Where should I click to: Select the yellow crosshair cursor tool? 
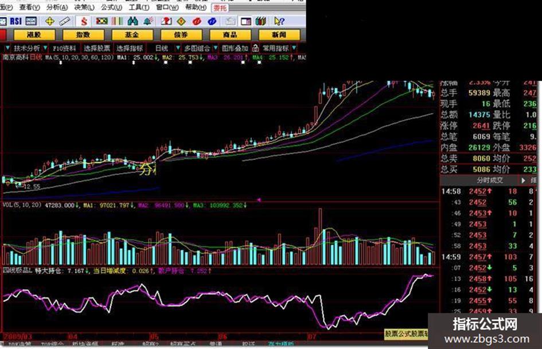click(50, 21)
